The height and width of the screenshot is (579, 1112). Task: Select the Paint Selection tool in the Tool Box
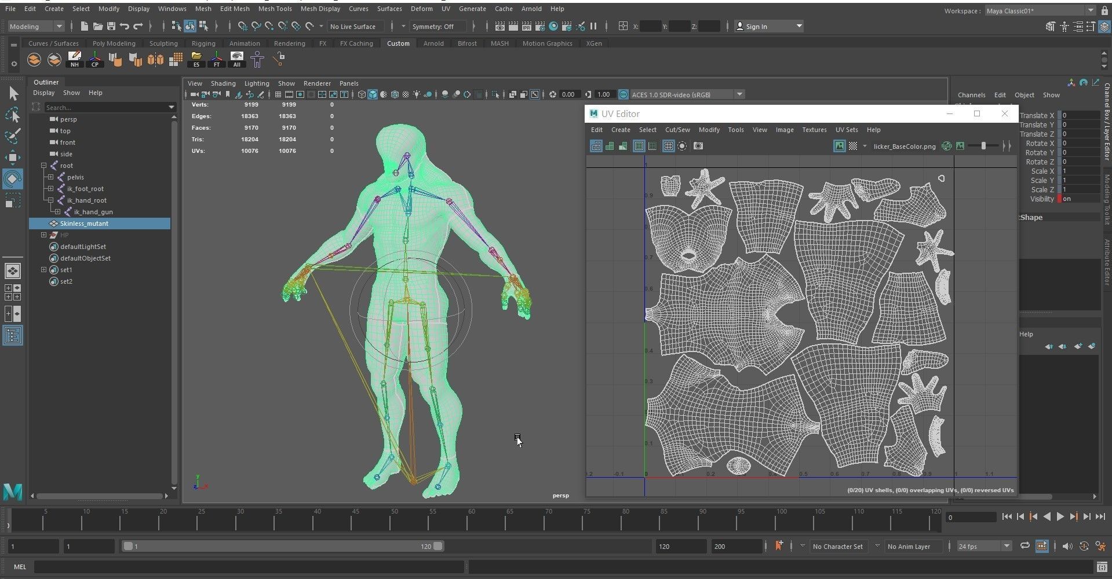pyautogui.click(x=13, y=136)
